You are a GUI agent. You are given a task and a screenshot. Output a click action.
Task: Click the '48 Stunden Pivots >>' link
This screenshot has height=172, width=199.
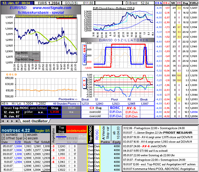[x=66, y=104]
